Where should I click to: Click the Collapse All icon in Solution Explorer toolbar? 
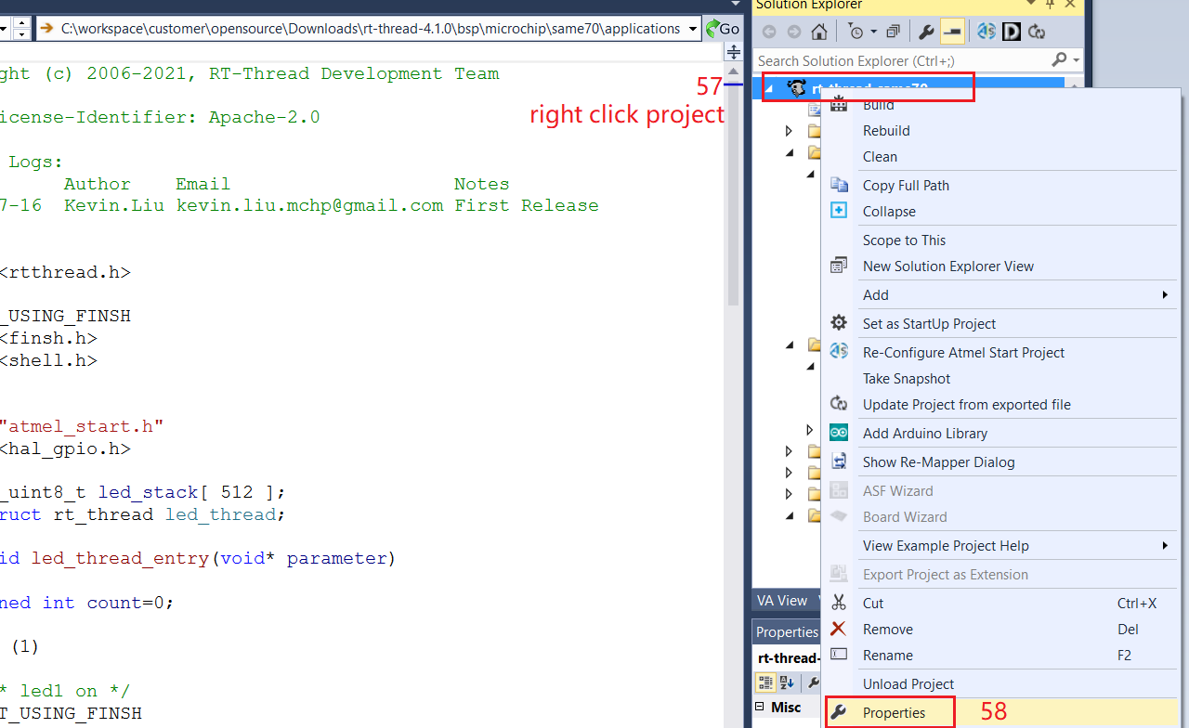892,32
